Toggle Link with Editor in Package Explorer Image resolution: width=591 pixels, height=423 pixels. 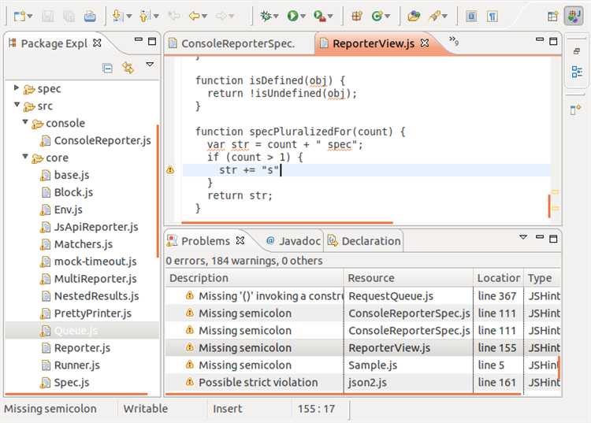tap(128, 68)
